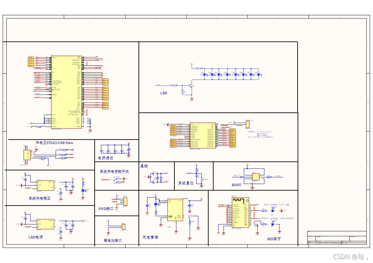Click the '晶振' crystal section label
The height and width of the screenshot is (263, 373).
click(144, 166)
